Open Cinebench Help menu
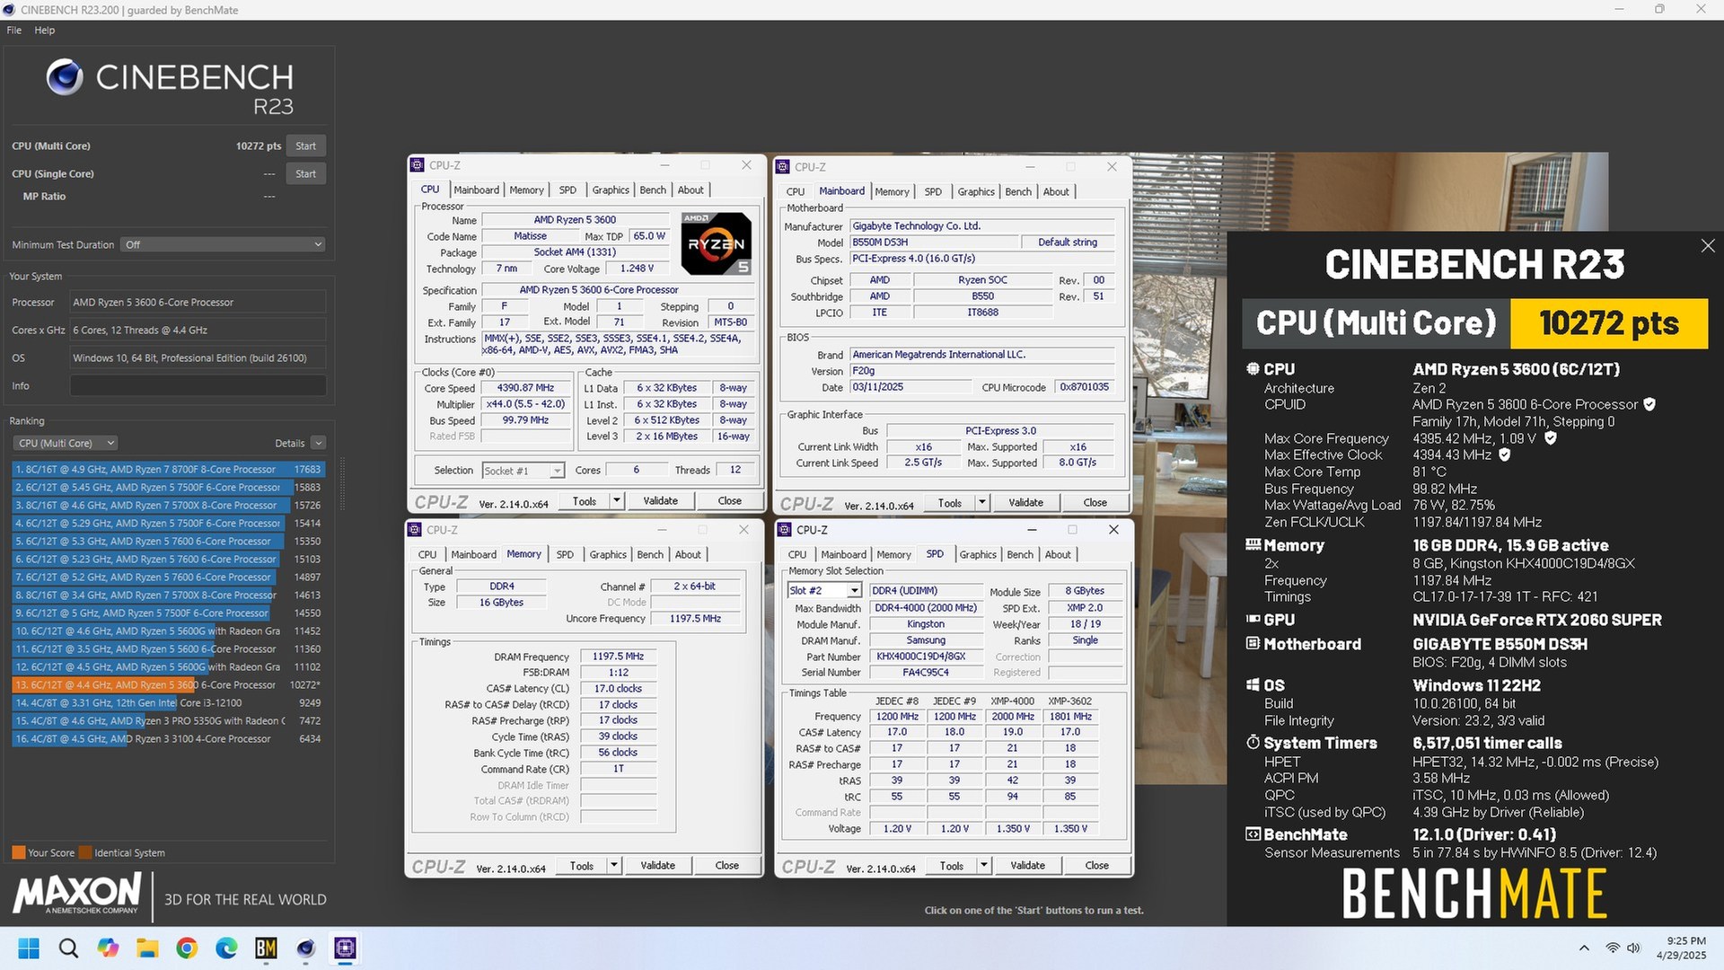Image resolution: width=1724 pixels, height=970 pixels. click(x=45, y=31)
